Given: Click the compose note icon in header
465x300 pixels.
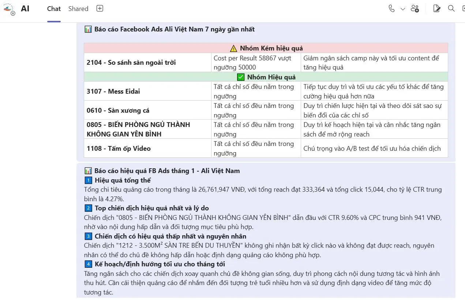Looking at the screenshot, I should coord(436,9).
